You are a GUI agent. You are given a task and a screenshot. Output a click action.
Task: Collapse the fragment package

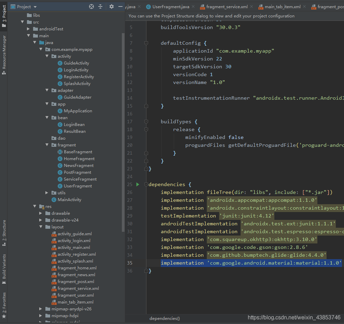[47, 145]
